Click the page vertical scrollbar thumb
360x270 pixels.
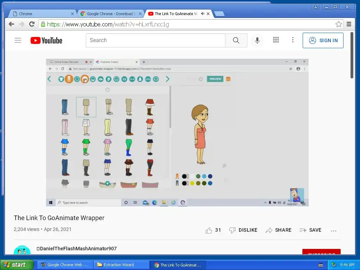pos(352,55)
